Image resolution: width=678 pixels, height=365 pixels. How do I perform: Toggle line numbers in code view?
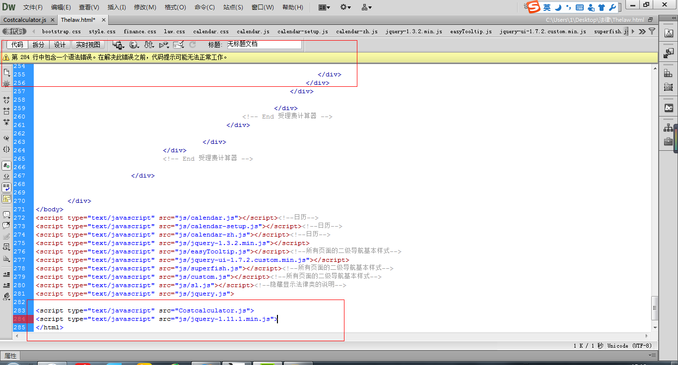click(x=6, y=166)
